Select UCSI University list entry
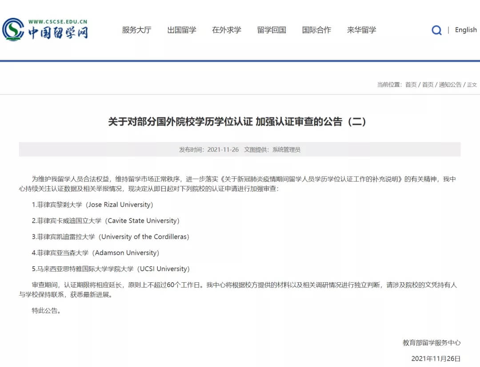This screenshot has height=367, width=480. (111, 269)
